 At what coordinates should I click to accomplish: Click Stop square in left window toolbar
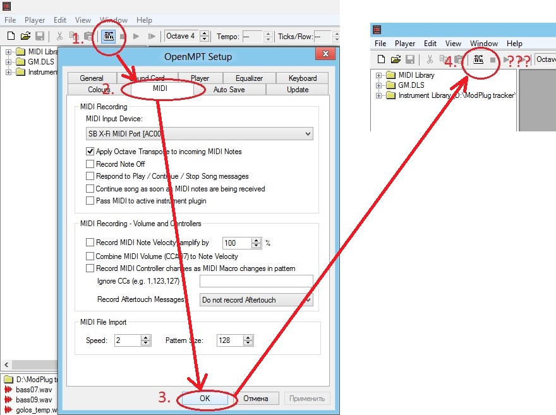pos(123,36)
